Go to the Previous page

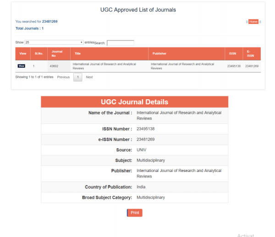coord(63,77)
